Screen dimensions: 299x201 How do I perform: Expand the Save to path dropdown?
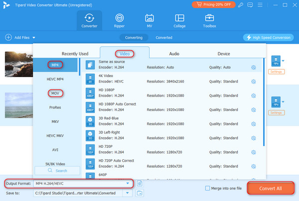pyautogui.click(x=127, y=193)
